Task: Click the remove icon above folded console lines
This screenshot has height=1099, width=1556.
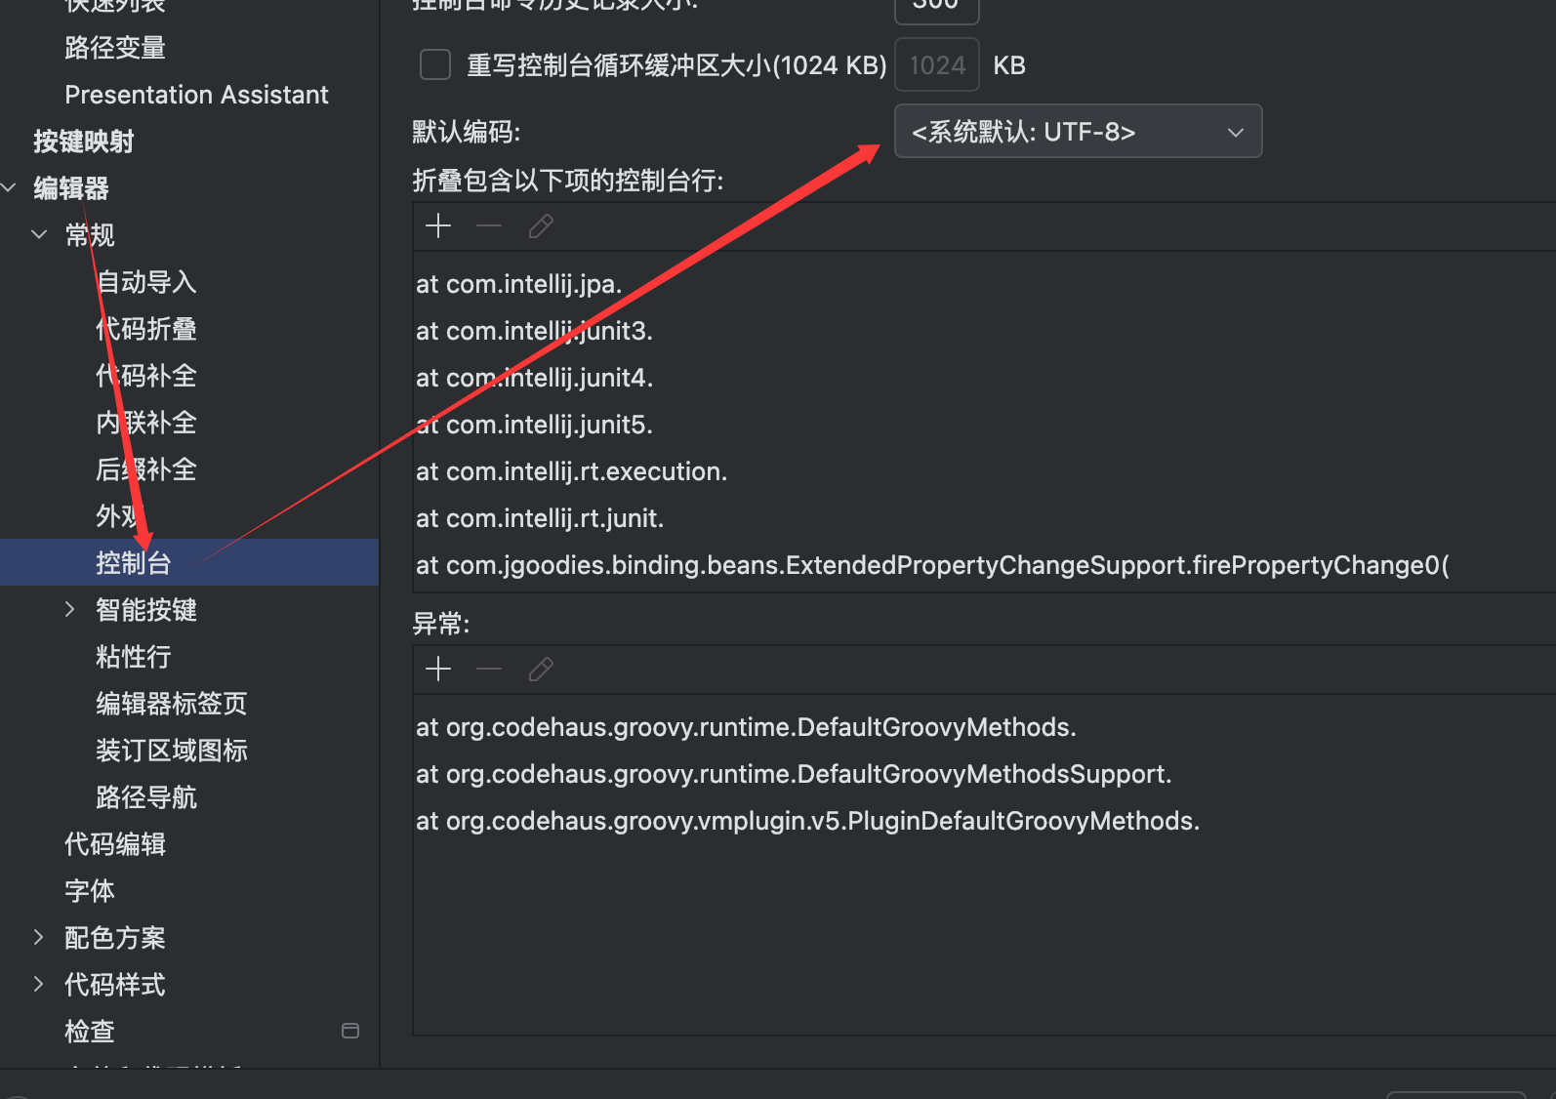Action: coord(489,226)
